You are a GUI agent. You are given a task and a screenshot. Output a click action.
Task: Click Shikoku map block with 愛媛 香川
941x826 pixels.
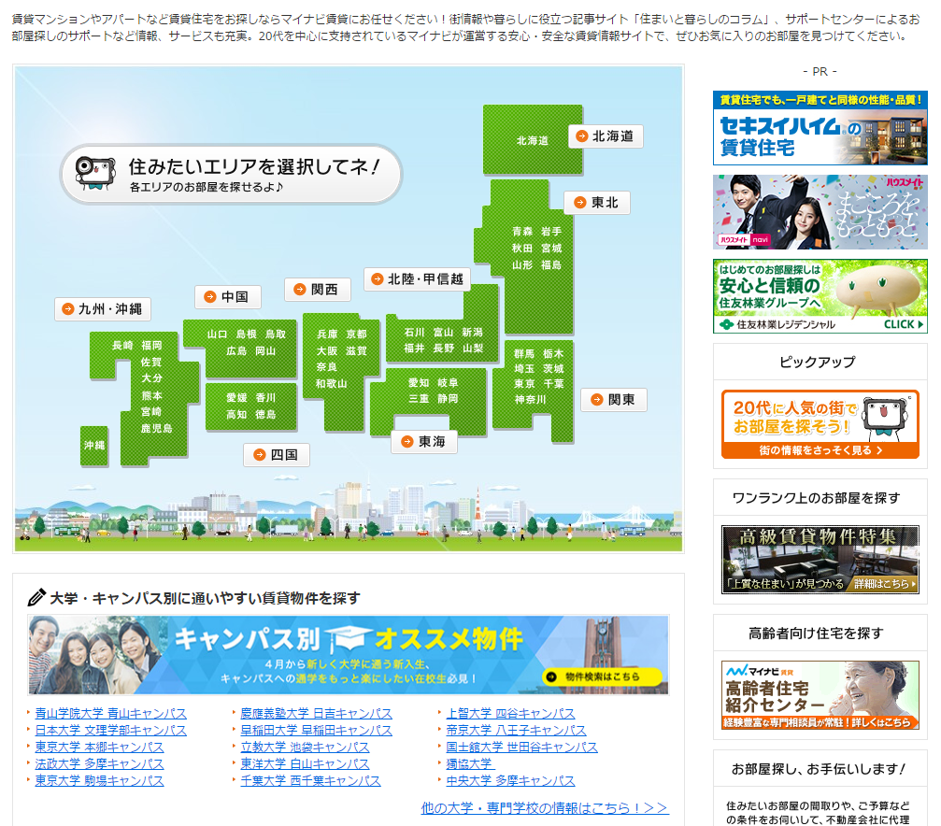click(250, 406)
